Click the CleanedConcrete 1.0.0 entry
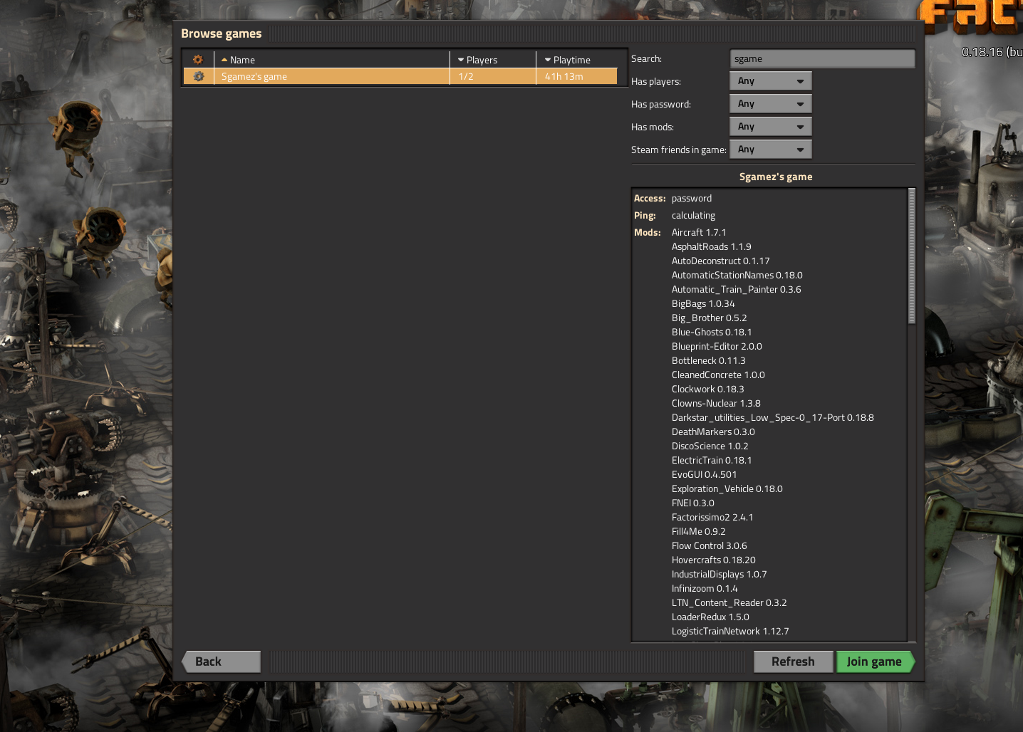The height and width of the screenshot is (732, 1023). [x=718, y=375]
